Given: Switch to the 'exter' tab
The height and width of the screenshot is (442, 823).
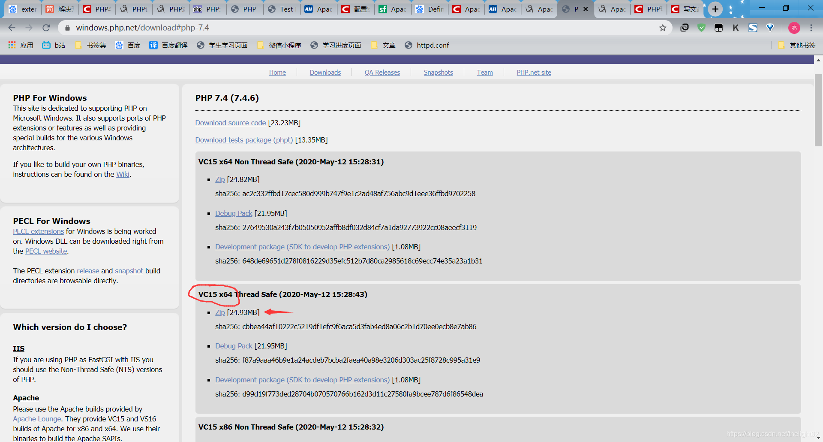Looking at the screenshot, I should (x=22, y=9).
